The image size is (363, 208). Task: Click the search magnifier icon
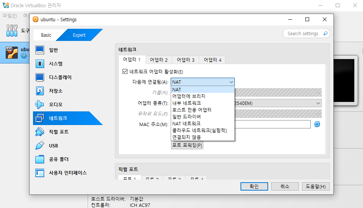pyautogui.click(x=325, y=33)
